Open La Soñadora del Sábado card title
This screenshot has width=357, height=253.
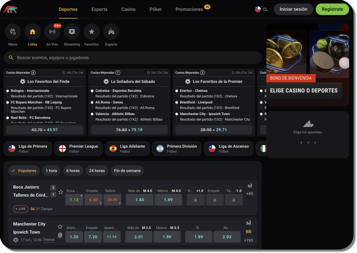(x=133, y=81)
